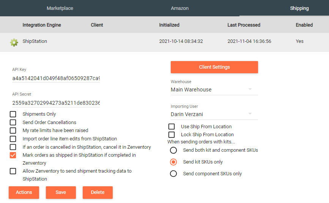Image resolution: width=329 pixels, height=203 pixels.
Task: Click the last processed date 2021-11-04 16:36:56
Action: click(x=249, y=41)
